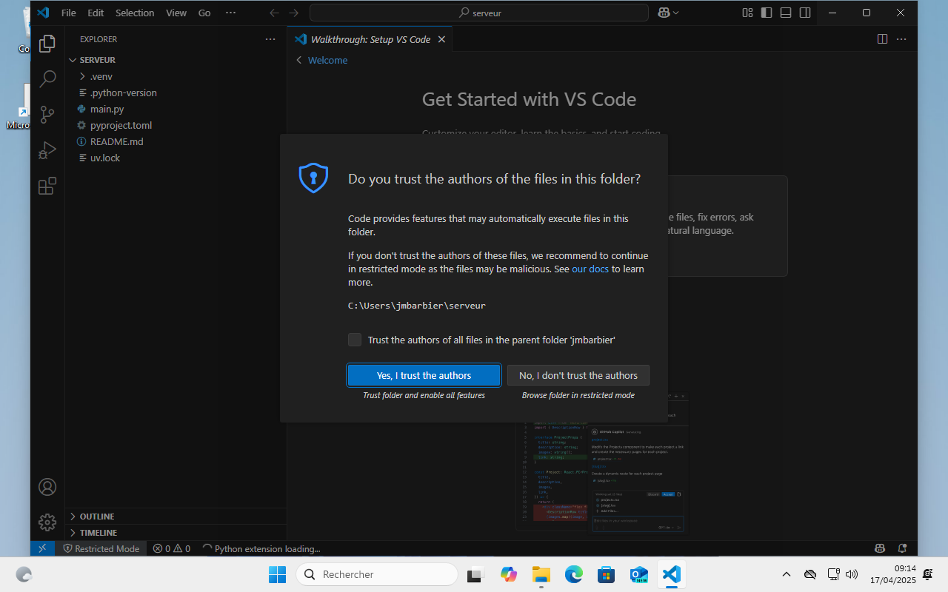The width and height of the screenshot is (948, 592).
Task: Check Trust the authors of parent folder 'jmbarbier'
Action: point(355,340)
